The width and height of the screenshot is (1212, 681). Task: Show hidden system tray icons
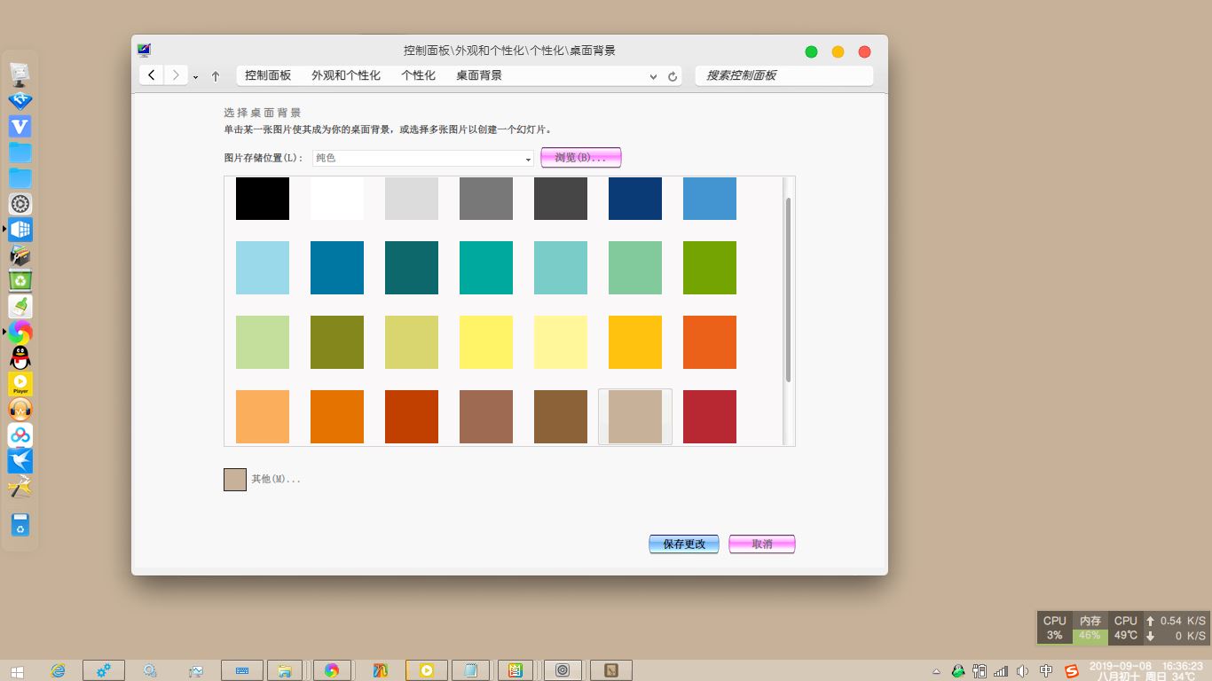pos(935,670)
